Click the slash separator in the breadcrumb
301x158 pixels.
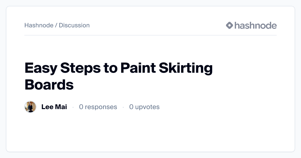pos(56,25)
